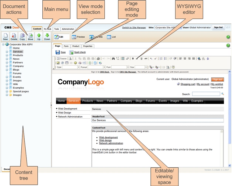
Task: Move the document Down
Action: pos(47,37)
